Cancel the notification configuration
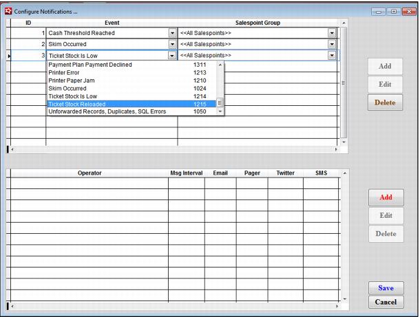This screenshot has width=420, height=317. tap(386, 302)
